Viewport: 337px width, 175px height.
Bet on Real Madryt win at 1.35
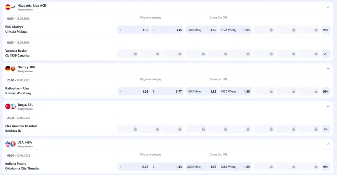coord(134,30)
